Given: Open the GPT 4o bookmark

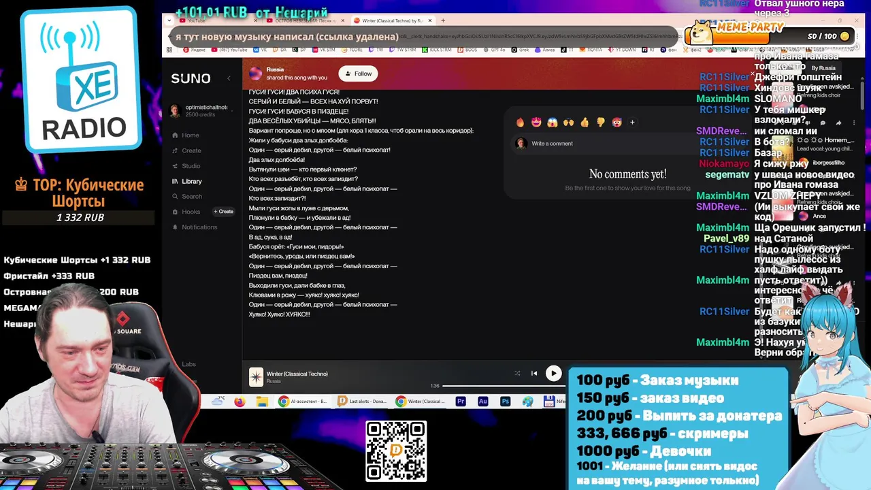Looking at the screenshot, I should tap(493, 50).
